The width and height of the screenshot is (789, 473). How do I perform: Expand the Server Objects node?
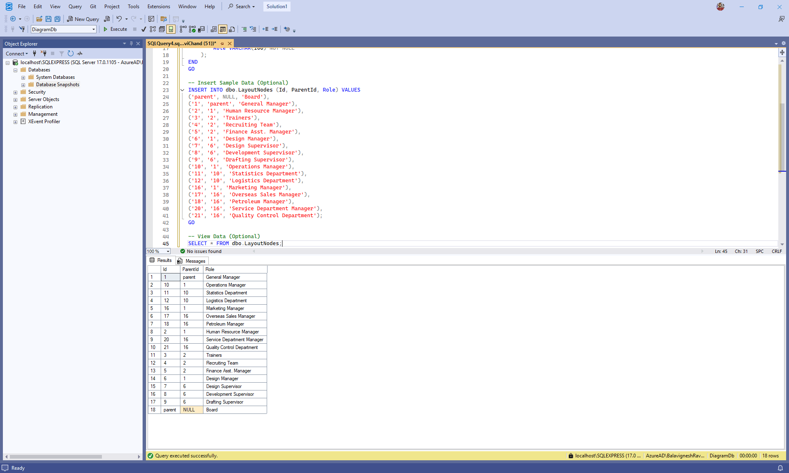pos(15,100)
